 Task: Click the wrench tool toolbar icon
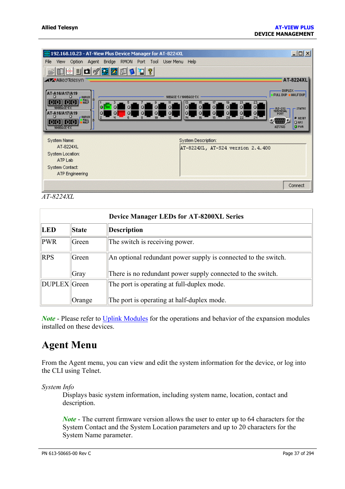coord(96,72)
